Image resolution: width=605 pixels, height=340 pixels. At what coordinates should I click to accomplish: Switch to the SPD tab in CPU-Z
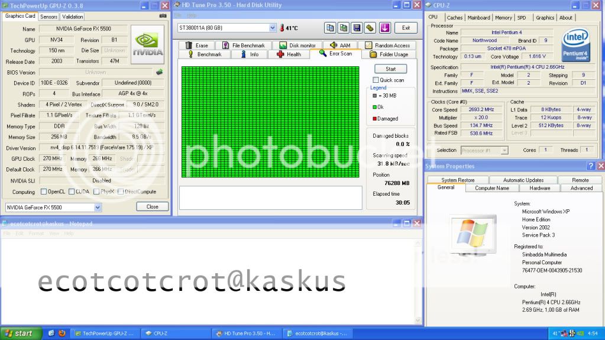click(x=522, y=18)
